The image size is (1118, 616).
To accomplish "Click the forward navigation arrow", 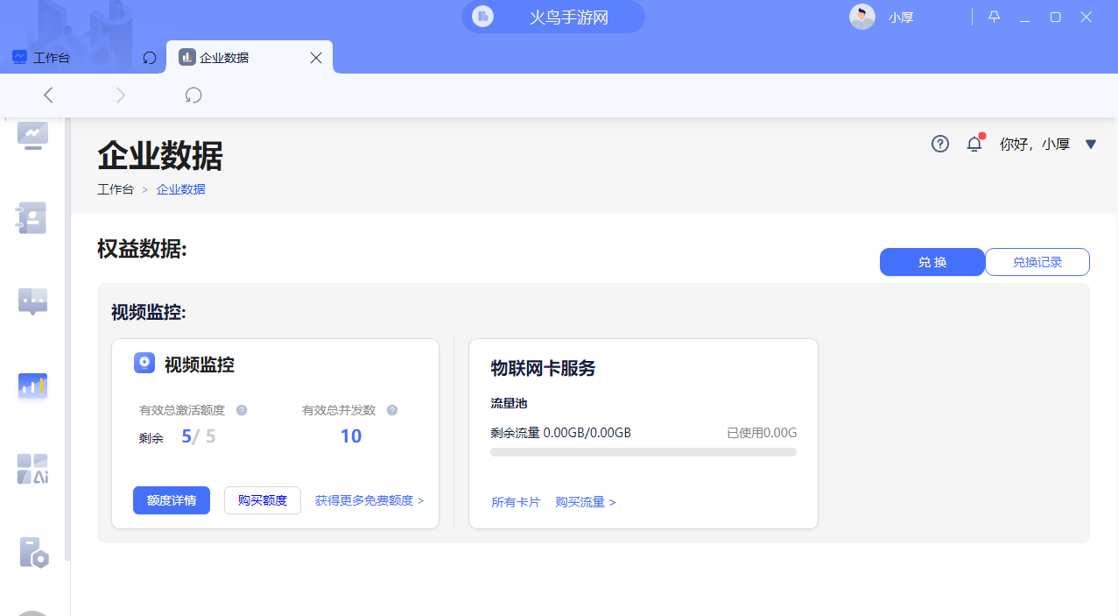I will (x=121, y=95).
